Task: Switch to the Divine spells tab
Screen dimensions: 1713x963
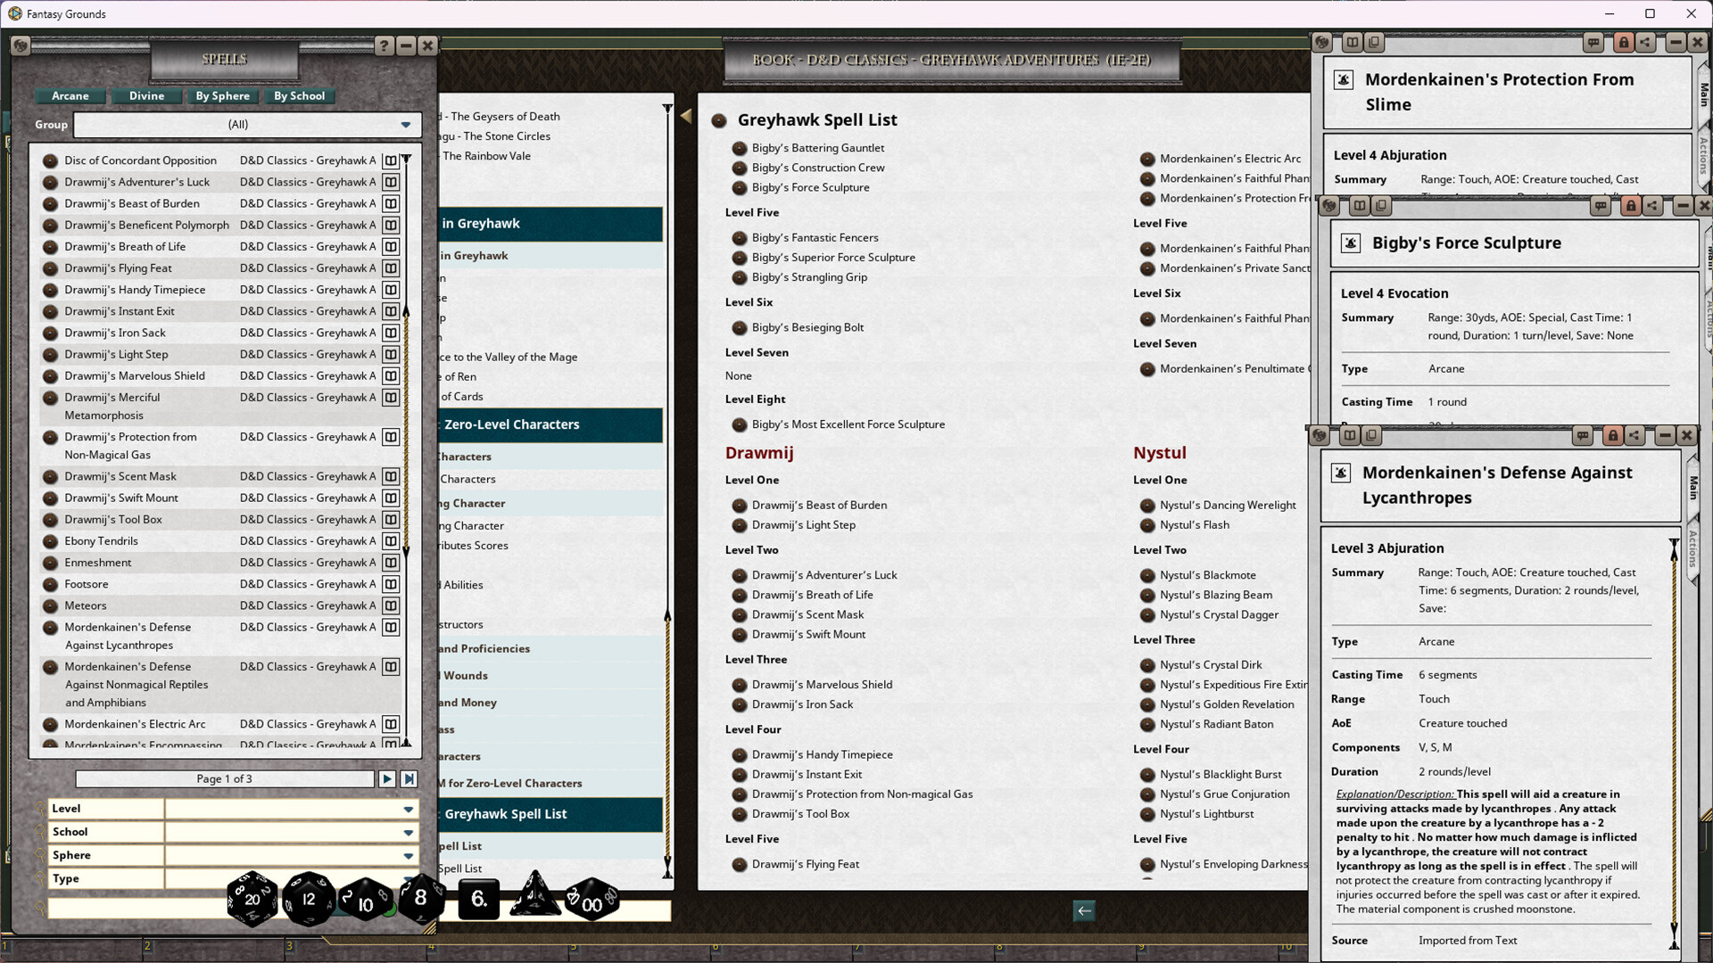Action: (x=145, y=95)
